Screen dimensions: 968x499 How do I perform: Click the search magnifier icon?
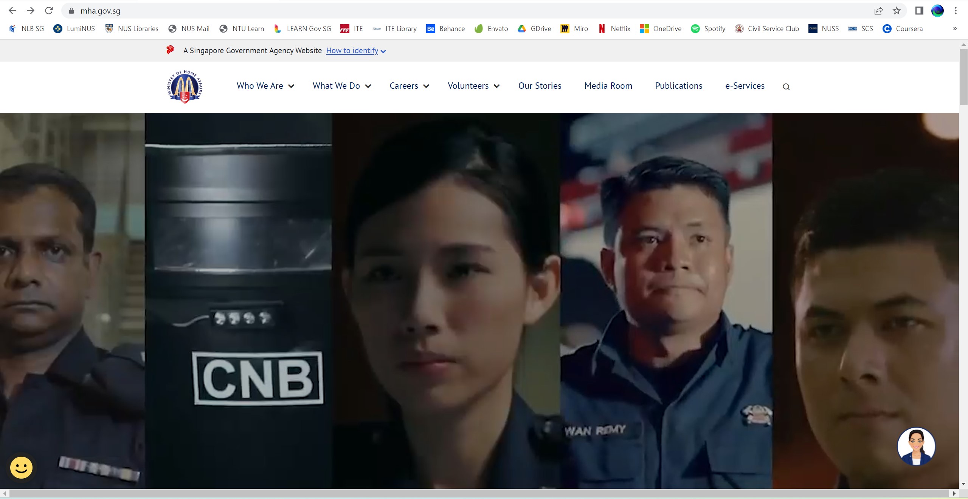pyautogui.click(x=786, y=87)
